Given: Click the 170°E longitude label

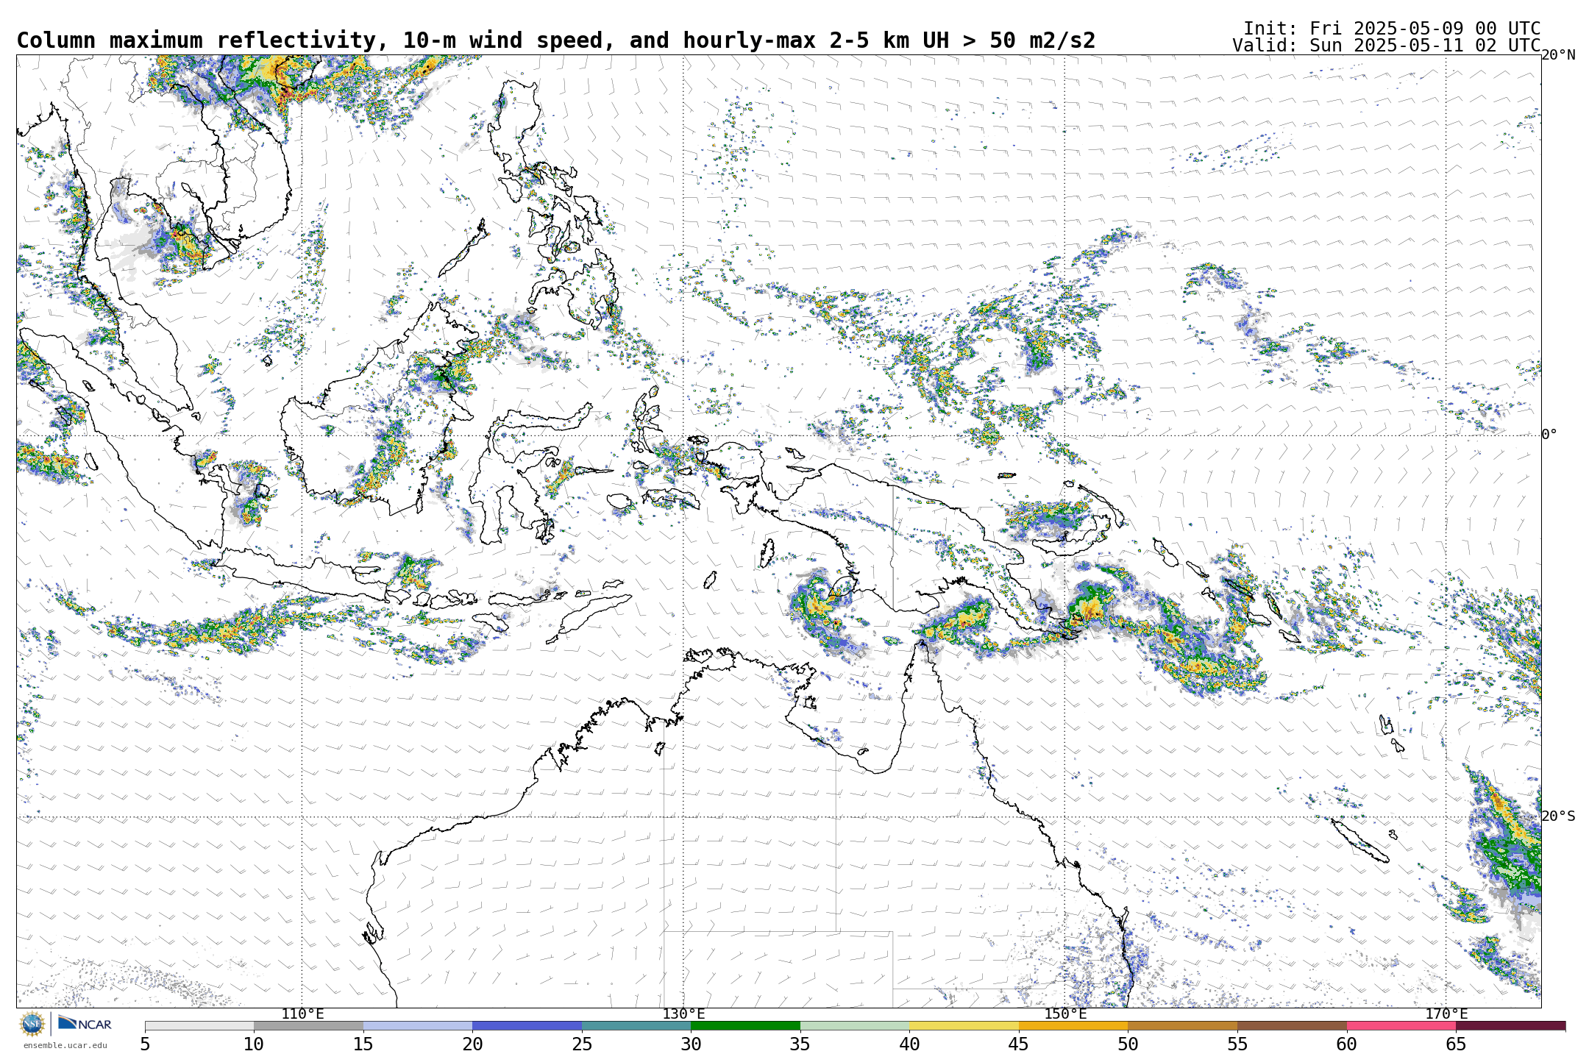Looking at the screenshot, I should click(x=1446, y=1014).
